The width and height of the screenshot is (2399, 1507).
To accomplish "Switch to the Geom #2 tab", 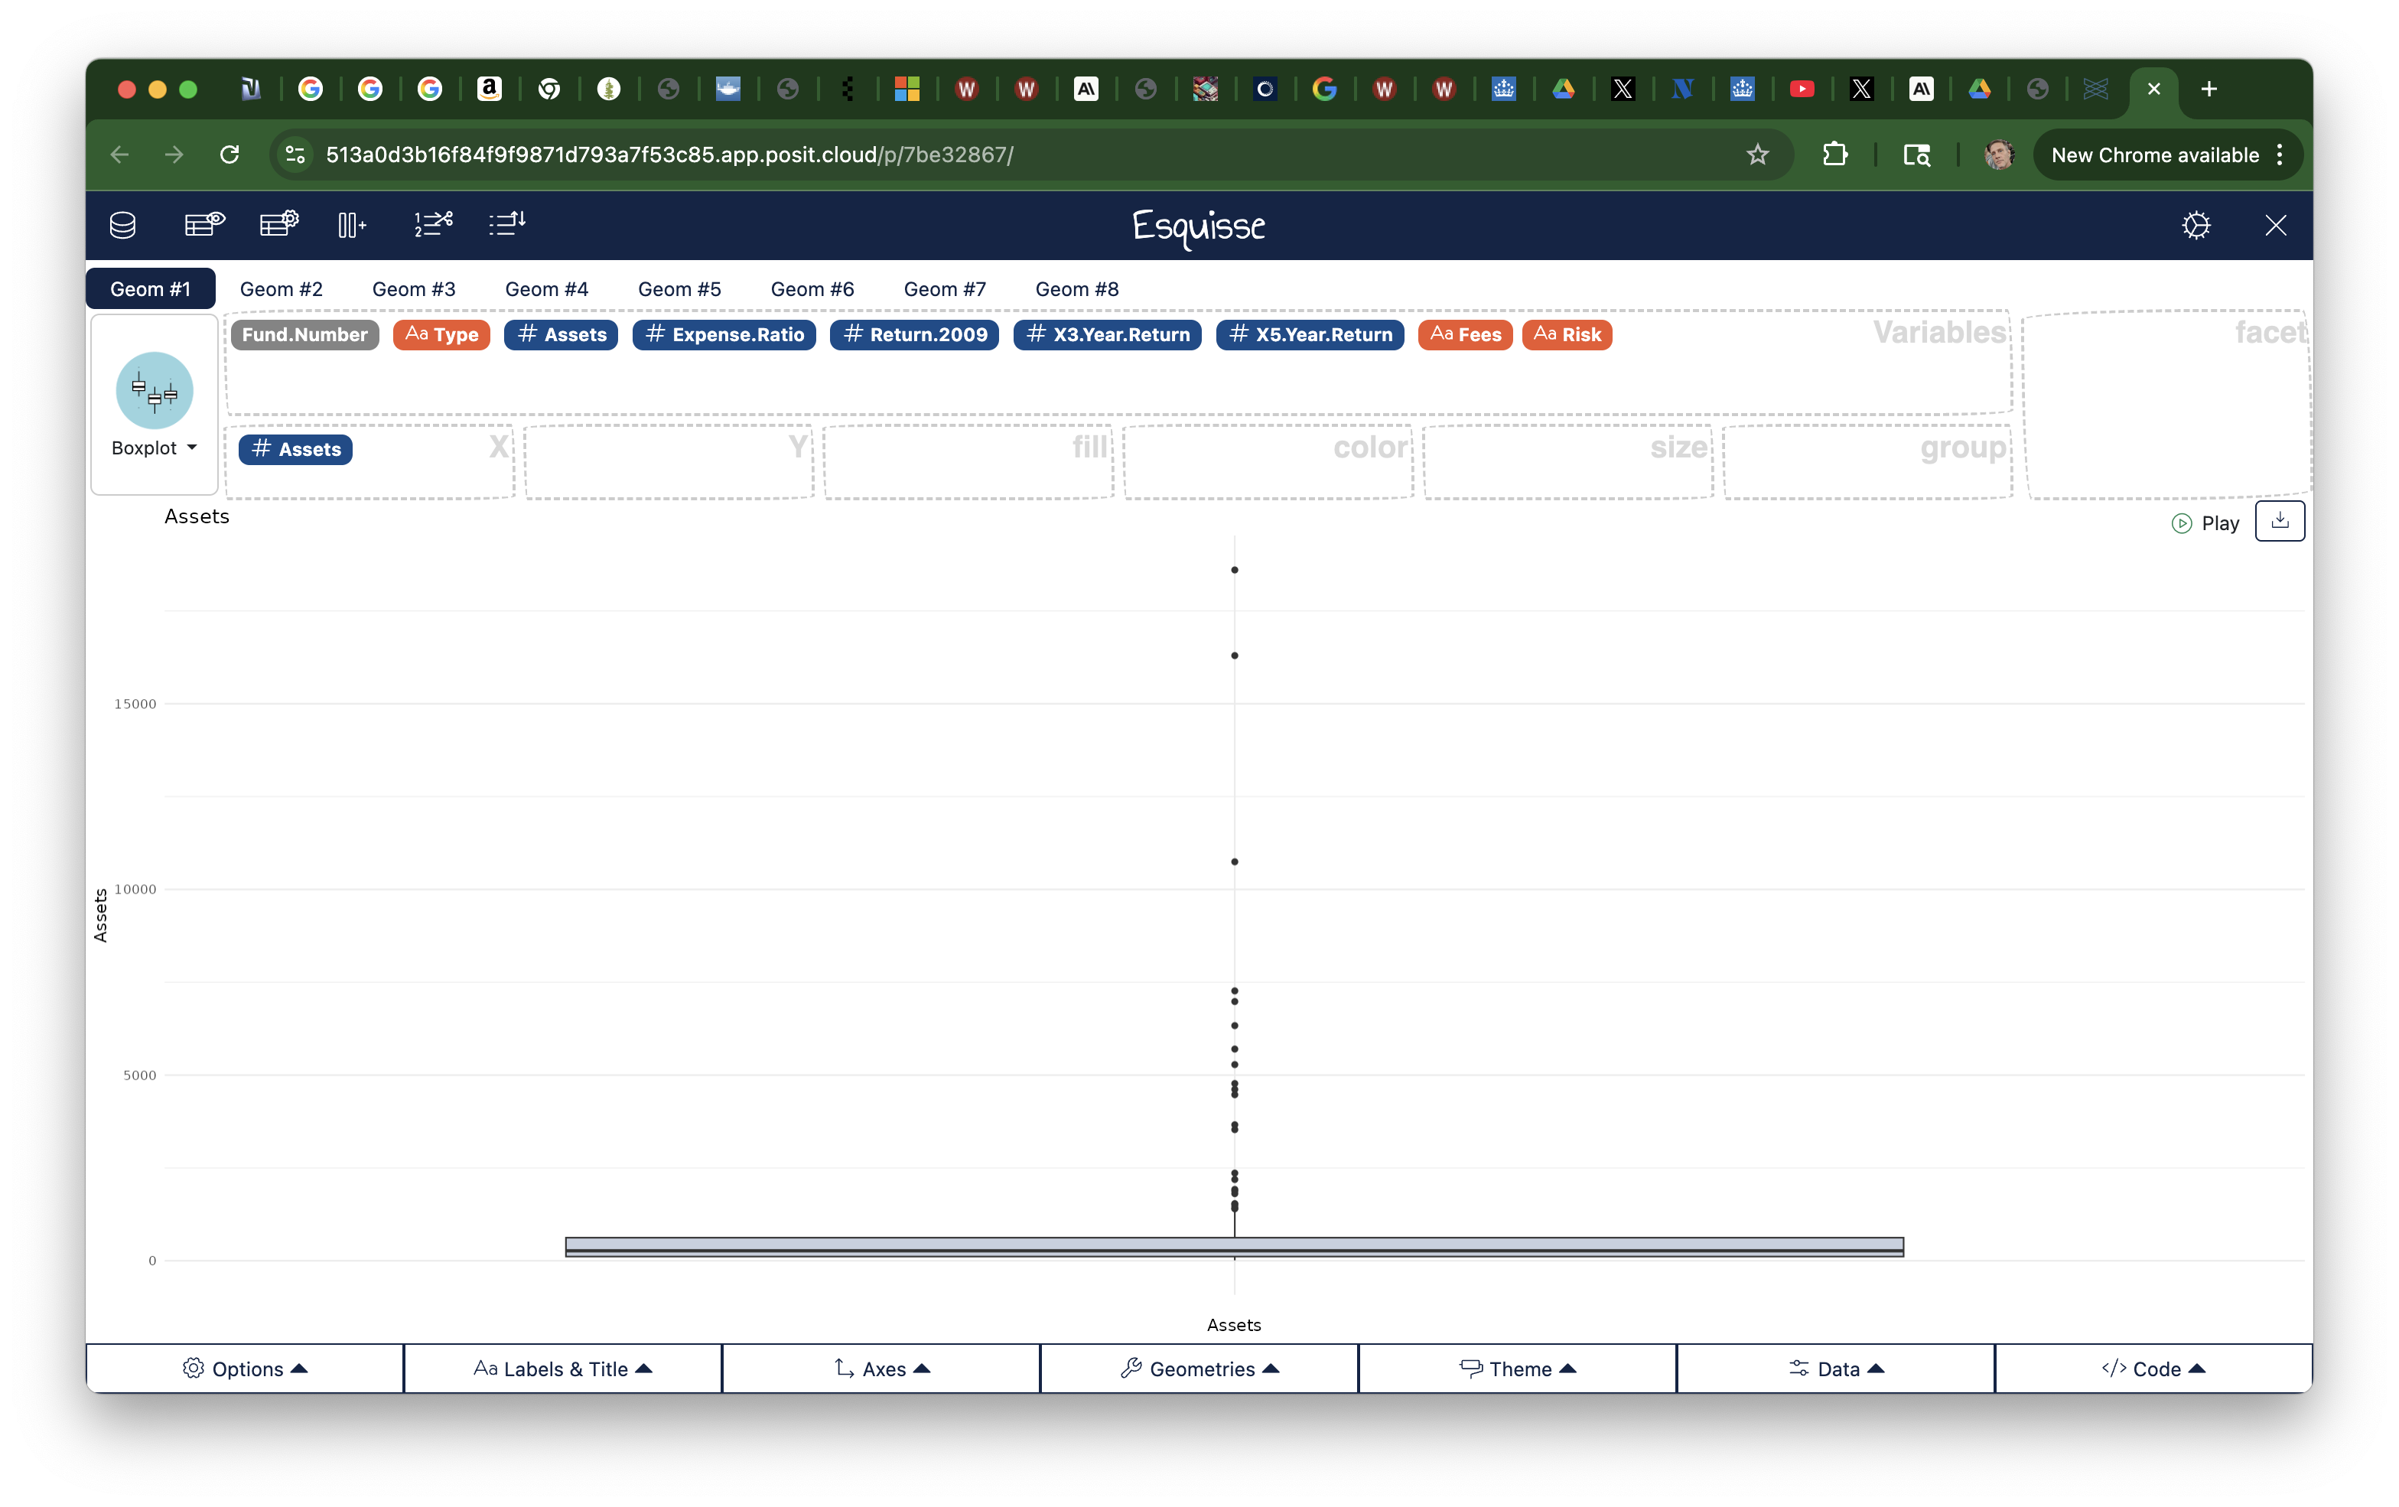I will (281, 289).
